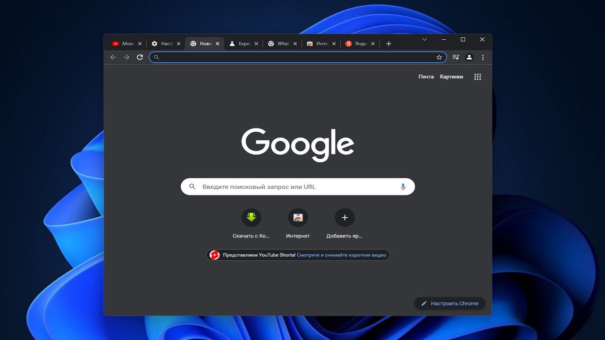Screen dimensions: 605x340
Task: Open the Chrome three-dot menu
Action: pos(483,57)
